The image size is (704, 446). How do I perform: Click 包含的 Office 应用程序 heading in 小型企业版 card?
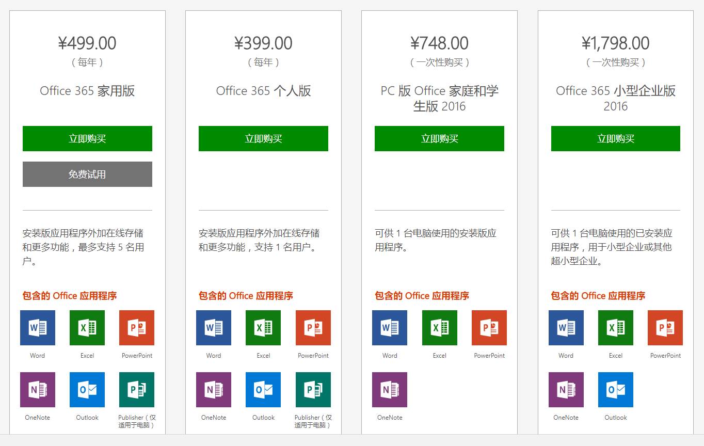tap(598, 296)
